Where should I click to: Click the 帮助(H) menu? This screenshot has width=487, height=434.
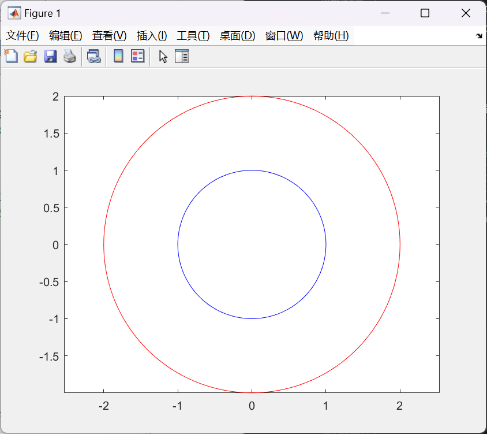(x=331, y=36)
